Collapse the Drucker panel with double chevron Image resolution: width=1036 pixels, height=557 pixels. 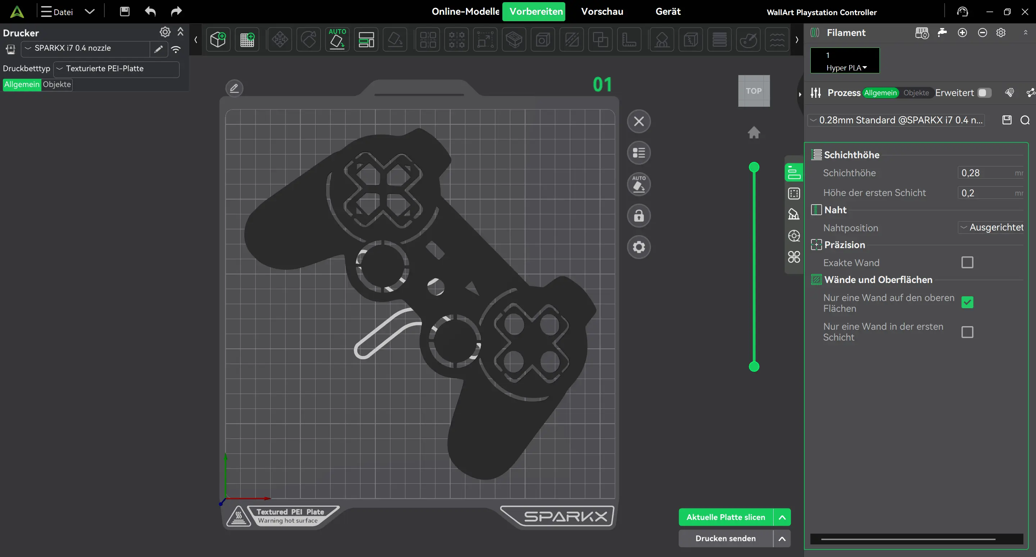pos(180,31)
